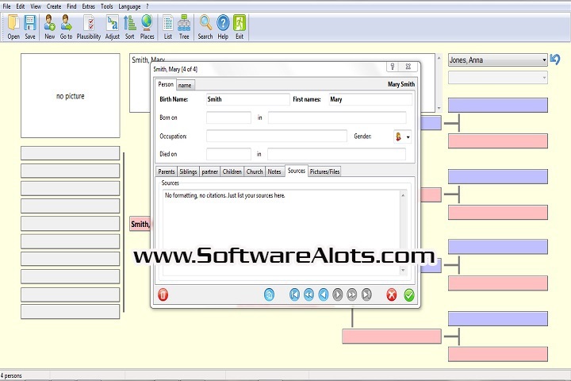This screenshot has height=381, width=571.
Task: Open the File menu
Action: [6, 6]
